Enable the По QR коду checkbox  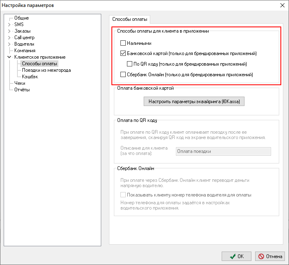tap(129, 64)
